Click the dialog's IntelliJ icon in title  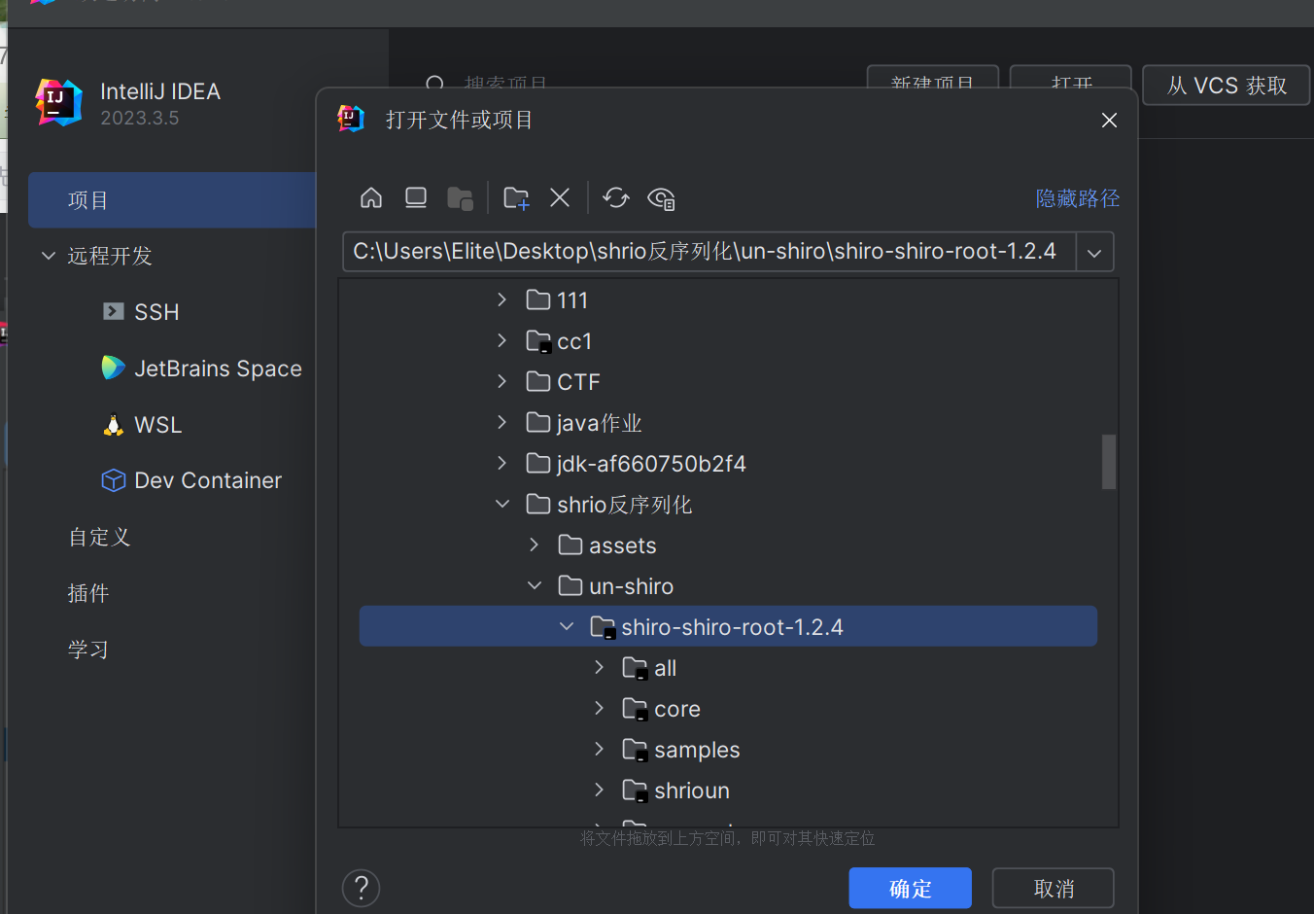click(x=351, y=119)
